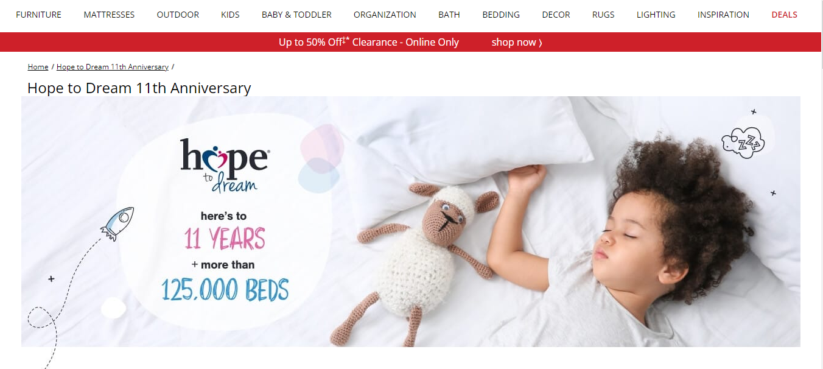
Task: Go to the Kids category
Action: [230, 15]
